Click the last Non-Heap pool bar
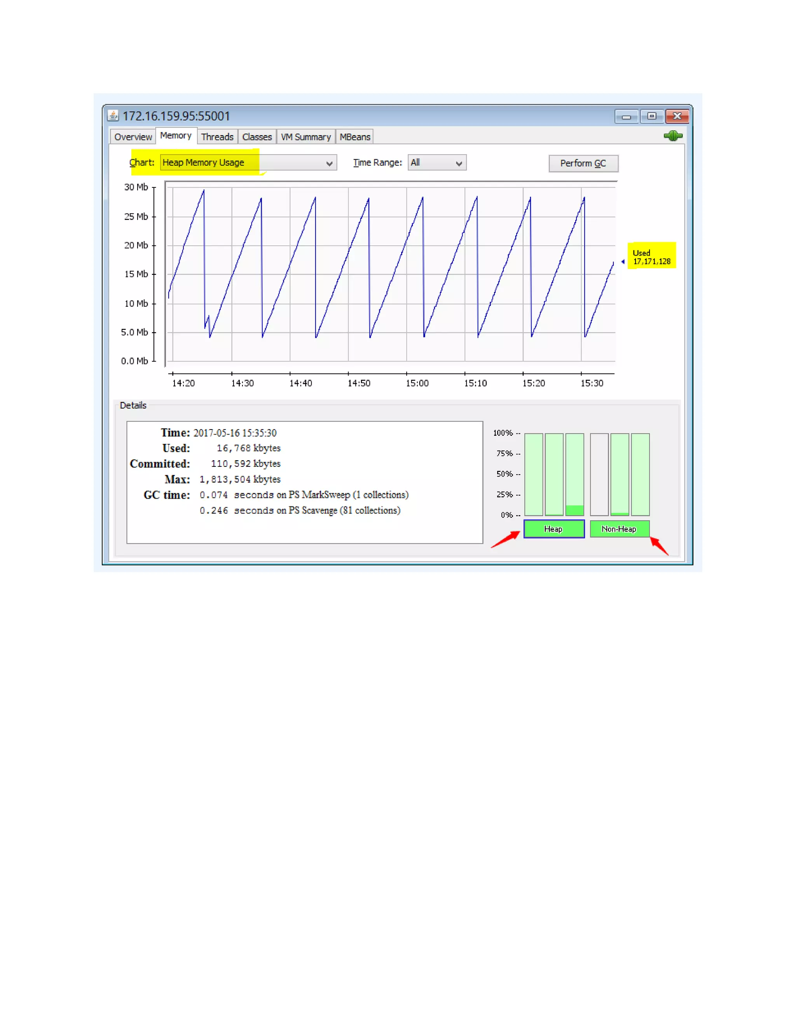 pyautogui.click(x=640, y=475)
